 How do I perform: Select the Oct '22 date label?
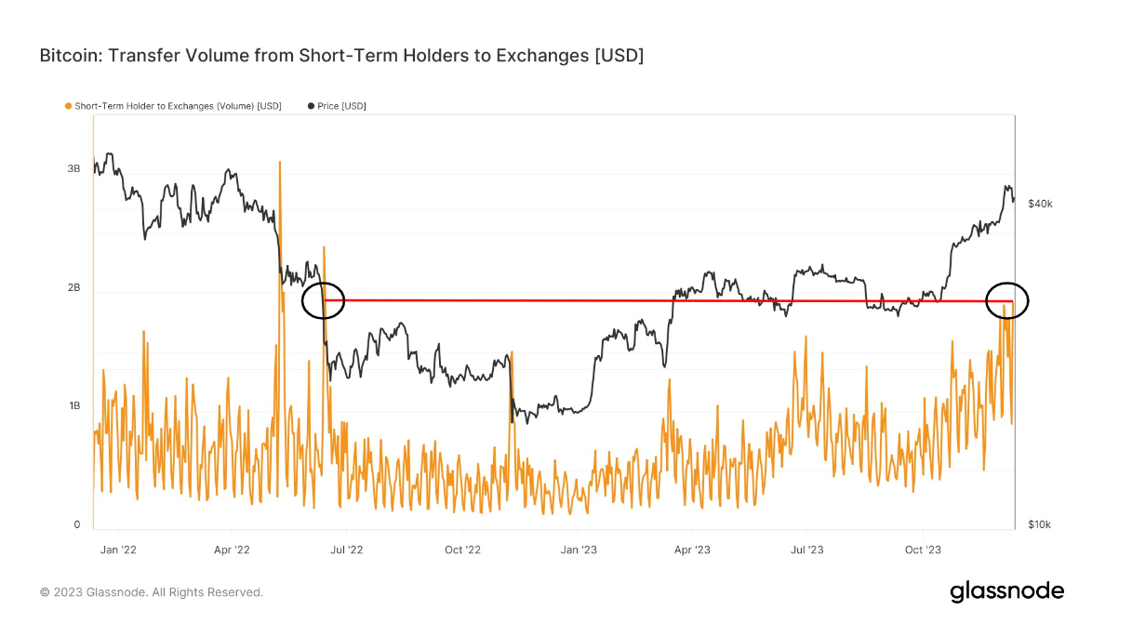pos(462,550)
